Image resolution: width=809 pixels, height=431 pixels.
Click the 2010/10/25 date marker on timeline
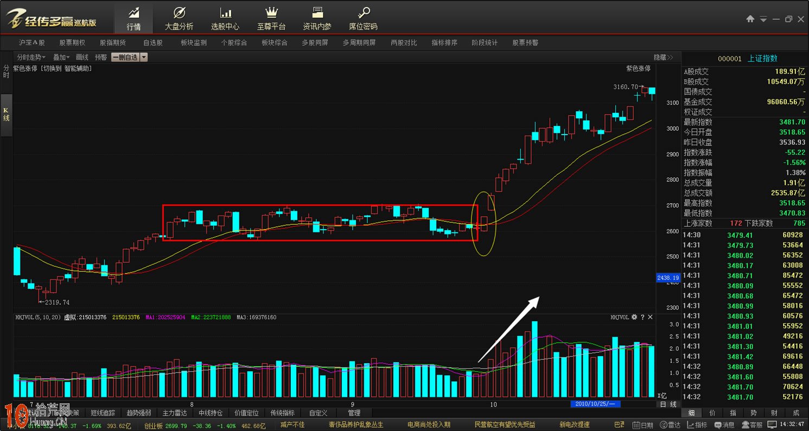tap(595, 404)
